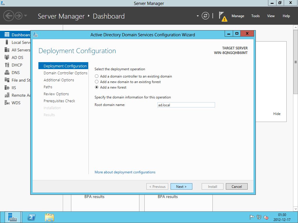Close the configuration wizard window
This screenshot has height=223, width=298.
point(247,34)
